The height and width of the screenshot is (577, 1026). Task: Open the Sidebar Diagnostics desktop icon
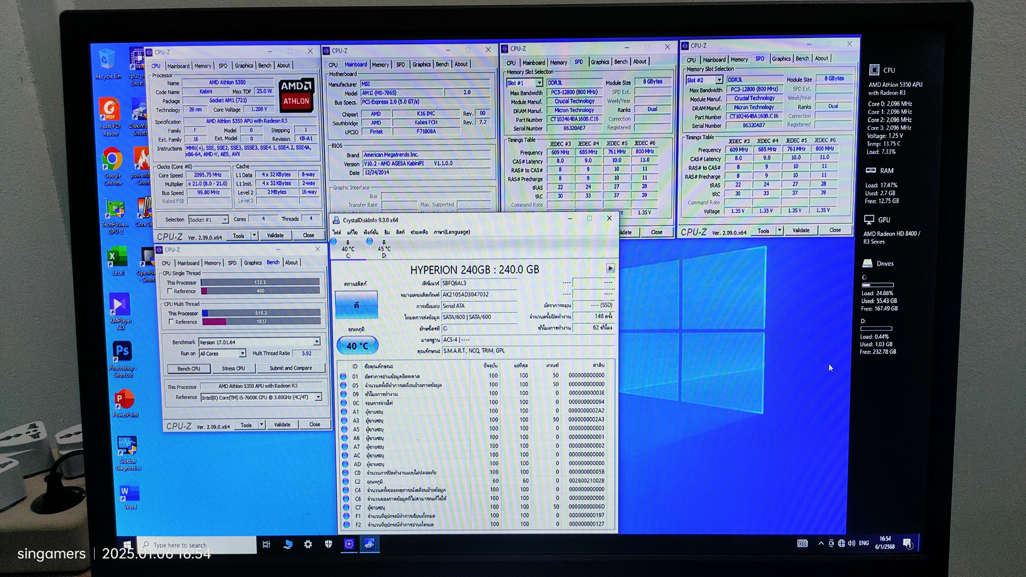click(128, 453)
